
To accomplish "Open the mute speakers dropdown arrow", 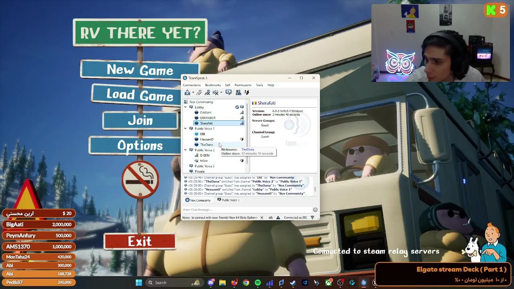I will click(221, 93).
